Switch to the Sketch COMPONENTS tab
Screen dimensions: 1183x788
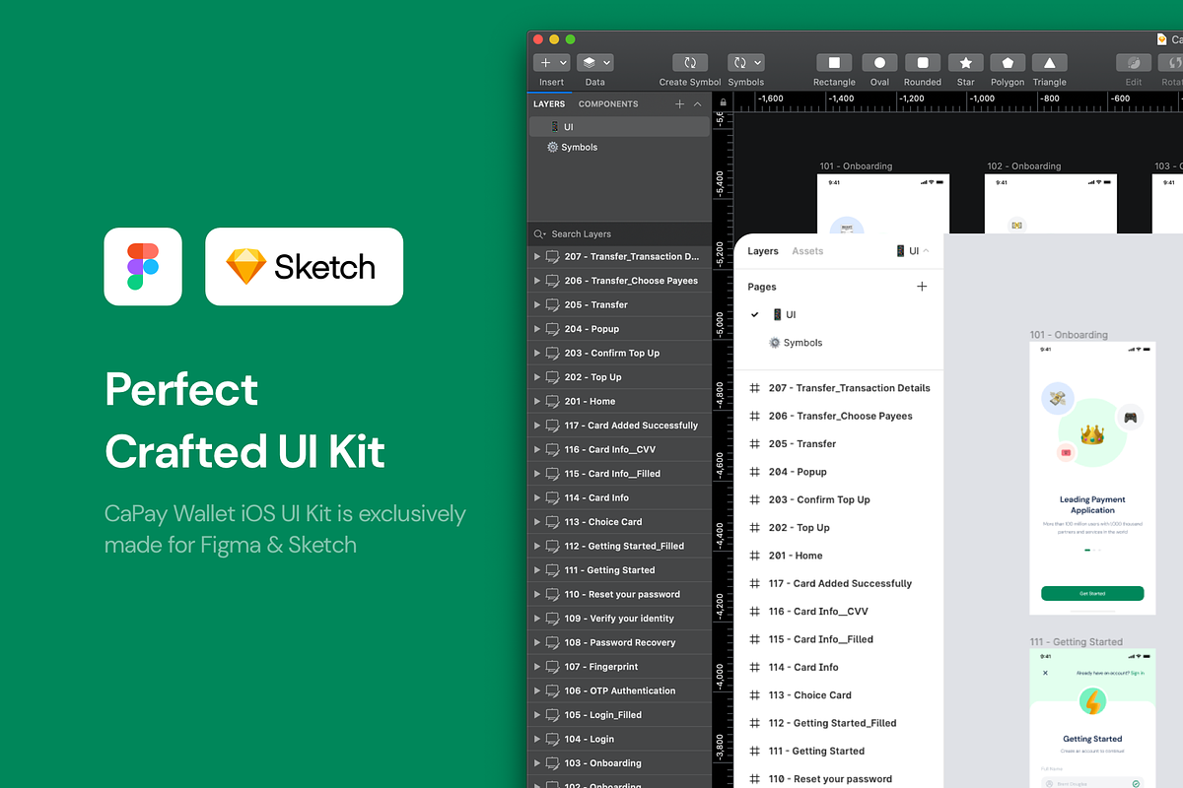point(608,103)
